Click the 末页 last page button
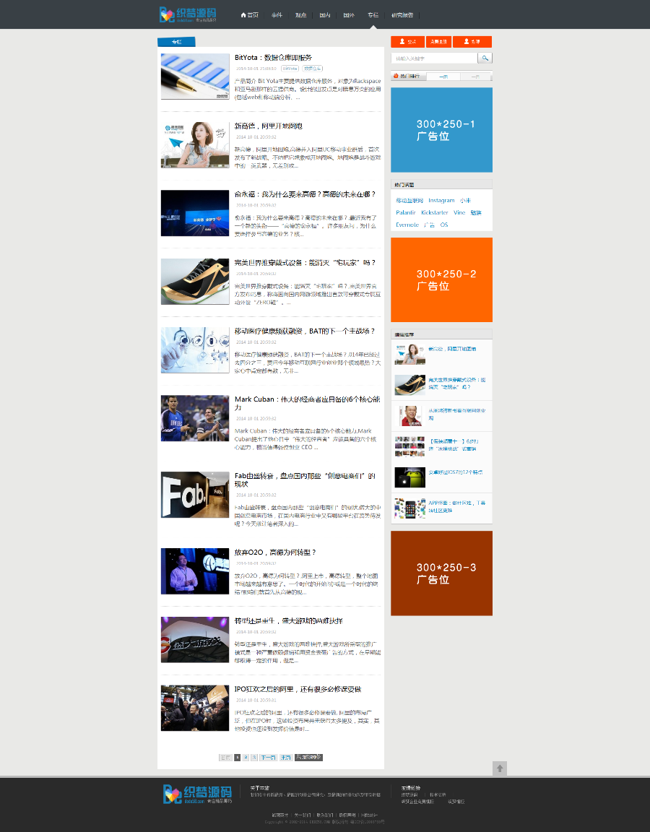This screenshot has height=832, width=650. [285, 757]
